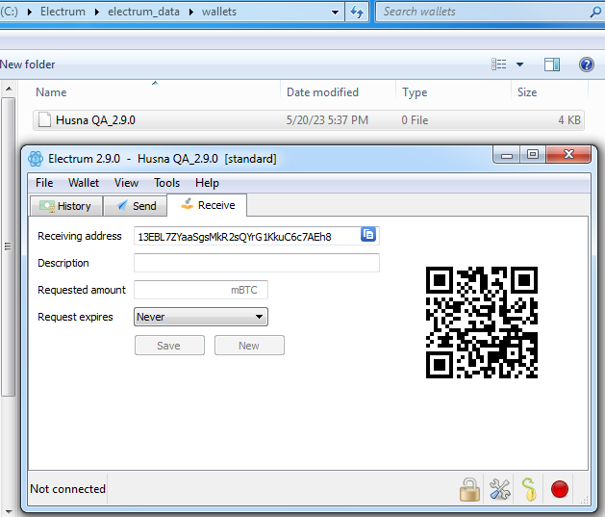Open the Wallet menu
This screenshot has width=605, height=517.
84,183
